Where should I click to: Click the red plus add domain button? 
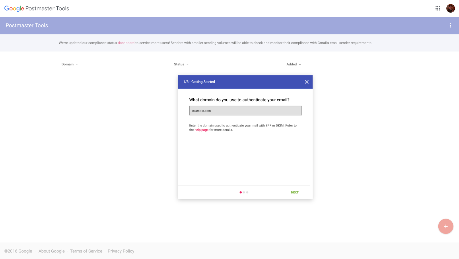coord(446,226)
